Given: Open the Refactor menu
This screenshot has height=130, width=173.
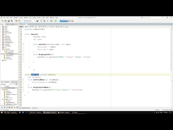Looking at the screenshot, I should pyautogui.click(x=26, y=18).
